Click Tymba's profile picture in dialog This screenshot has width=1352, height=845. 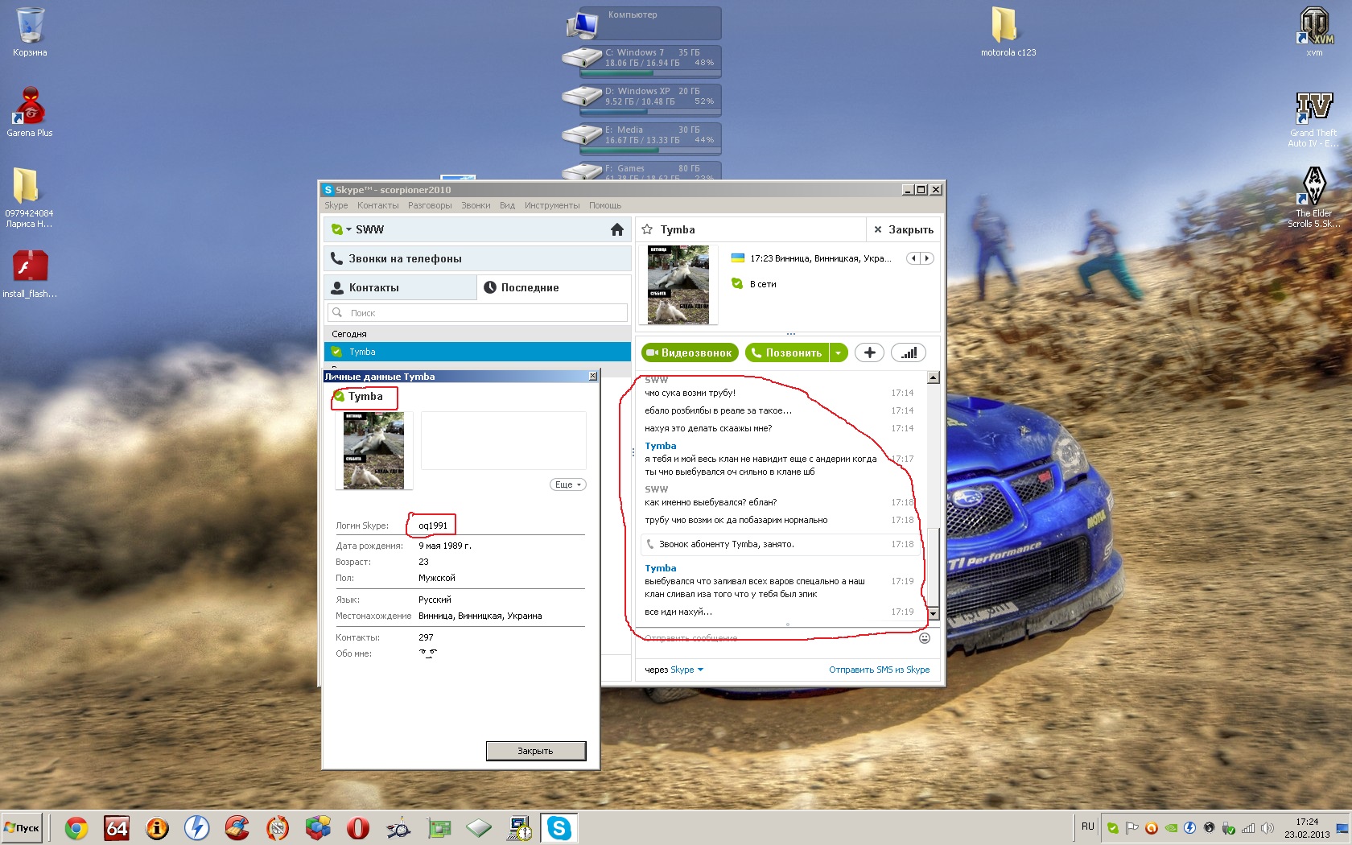coord(373,451)
